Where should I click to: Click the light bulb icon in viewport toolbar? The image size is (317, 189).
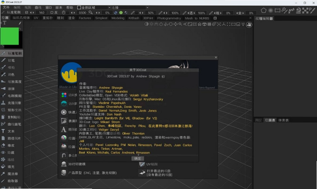243,24
